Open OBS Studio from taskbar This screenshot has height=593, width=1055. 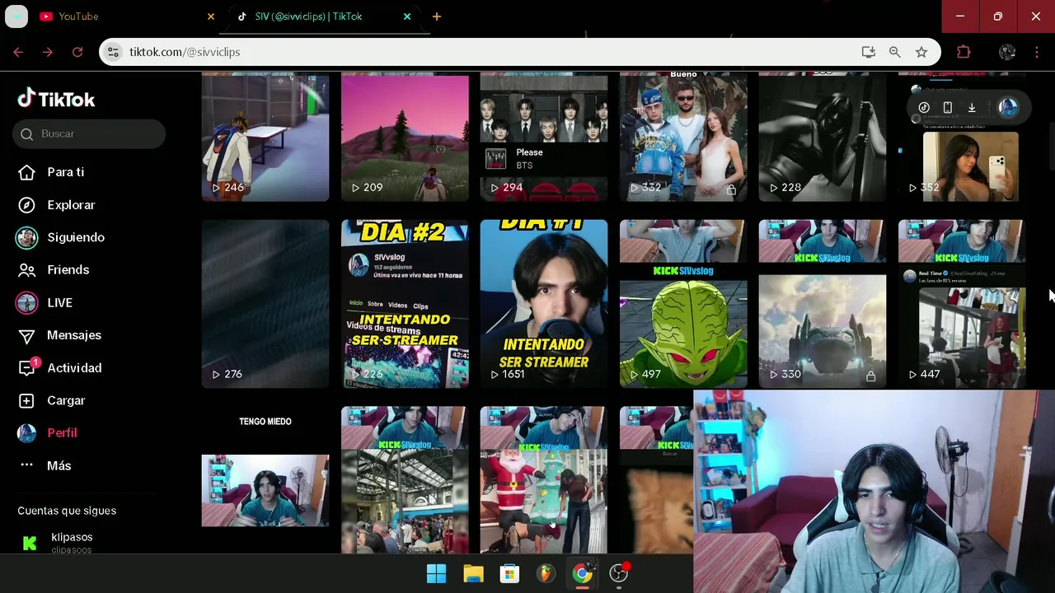618,574
